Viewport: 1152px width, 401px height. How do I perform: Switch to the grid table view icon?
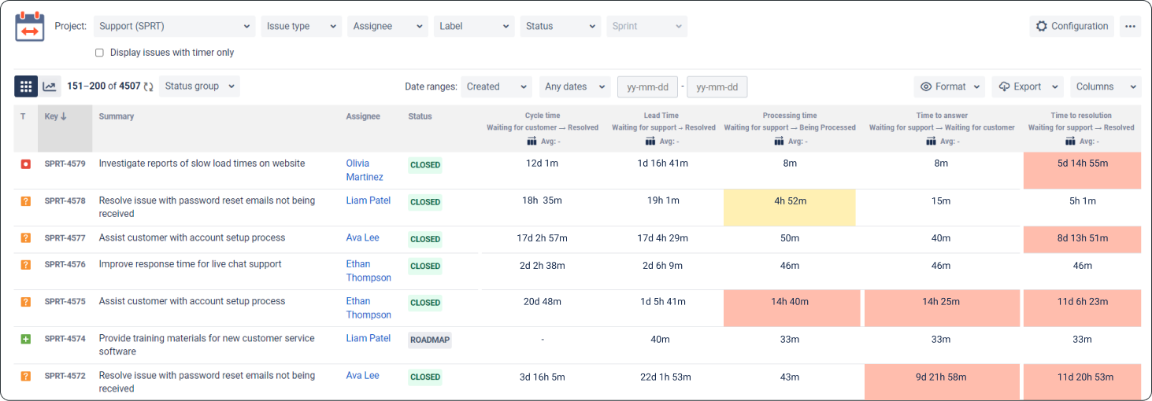click(x=26, y=86)
